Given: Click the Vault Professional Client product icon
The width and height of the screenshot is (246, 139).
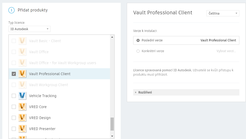Looking at the screenshot, I should 22,74.
